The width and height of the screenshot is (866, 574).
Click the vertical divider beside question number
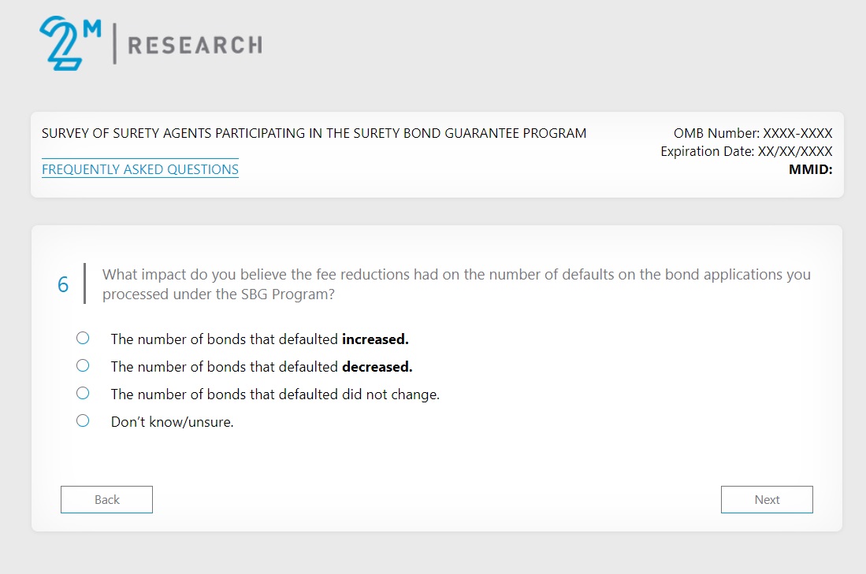[x=84, y=283]
